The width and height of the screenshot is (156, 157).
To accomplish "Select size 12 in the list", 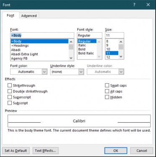I will pos(112,57).
